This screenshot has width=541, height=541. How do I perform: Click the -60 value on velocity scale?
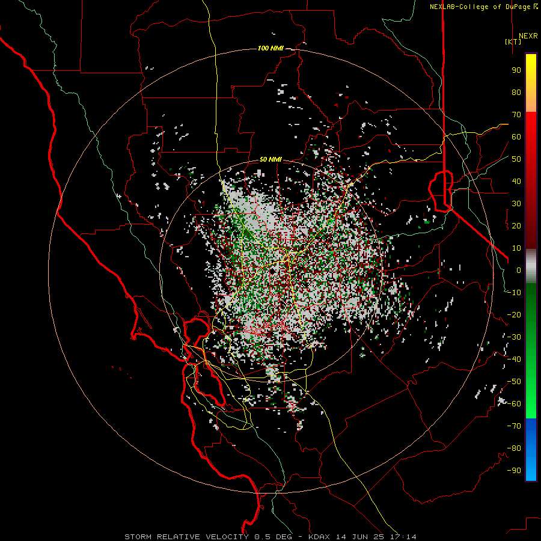tap(514, 404)
